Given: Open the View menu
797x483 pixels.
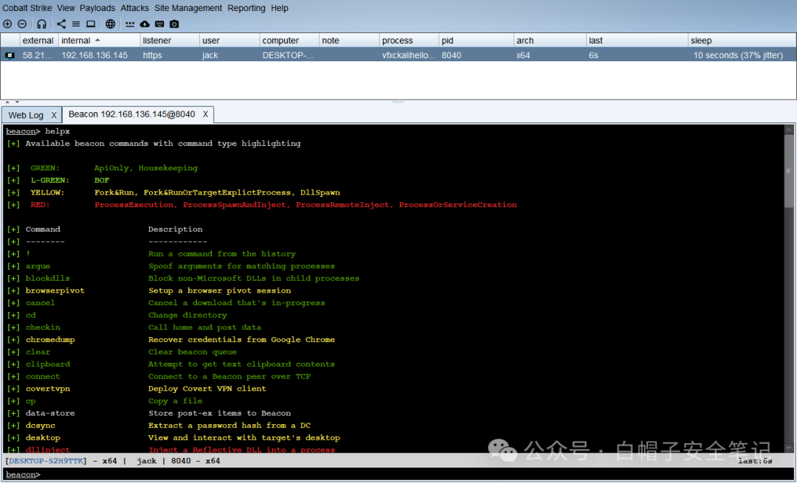Looking at the screenshot, I should point(66,8).
